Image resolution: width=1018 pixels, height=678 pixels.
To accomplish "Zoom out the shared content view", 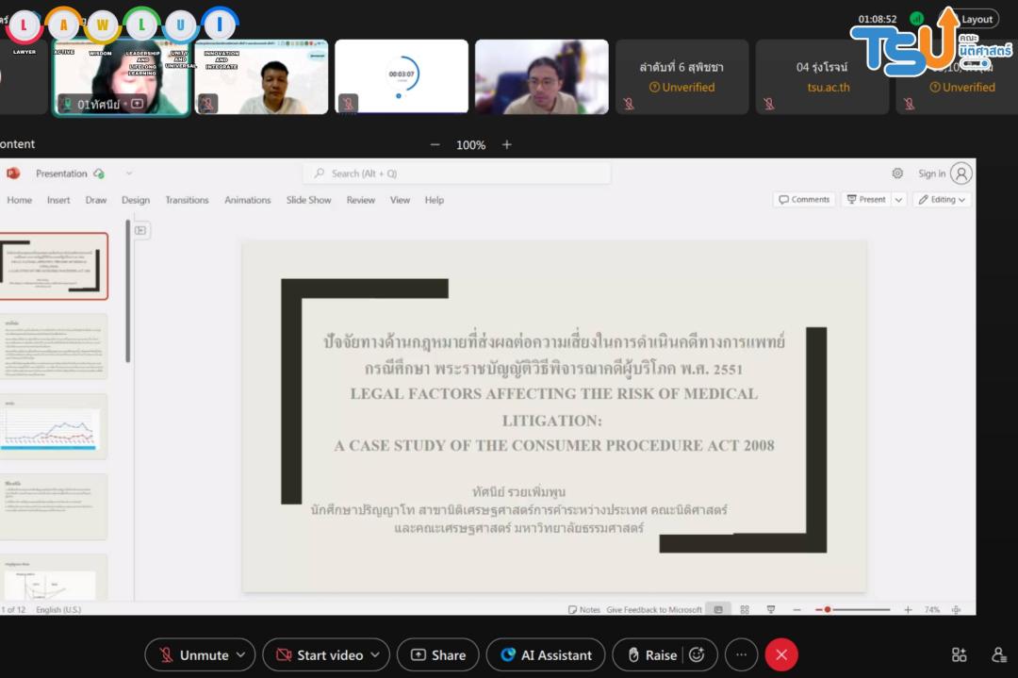I will tap(435, 145).
